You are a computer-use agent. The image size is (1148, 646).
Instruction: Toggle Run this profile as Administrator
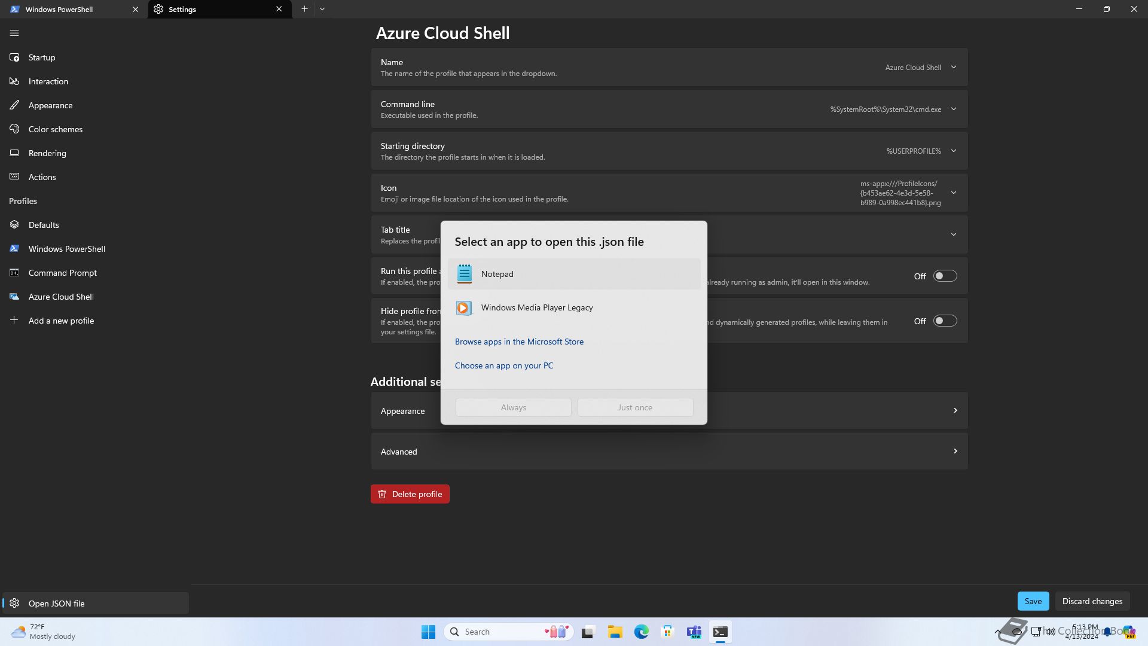945,276
